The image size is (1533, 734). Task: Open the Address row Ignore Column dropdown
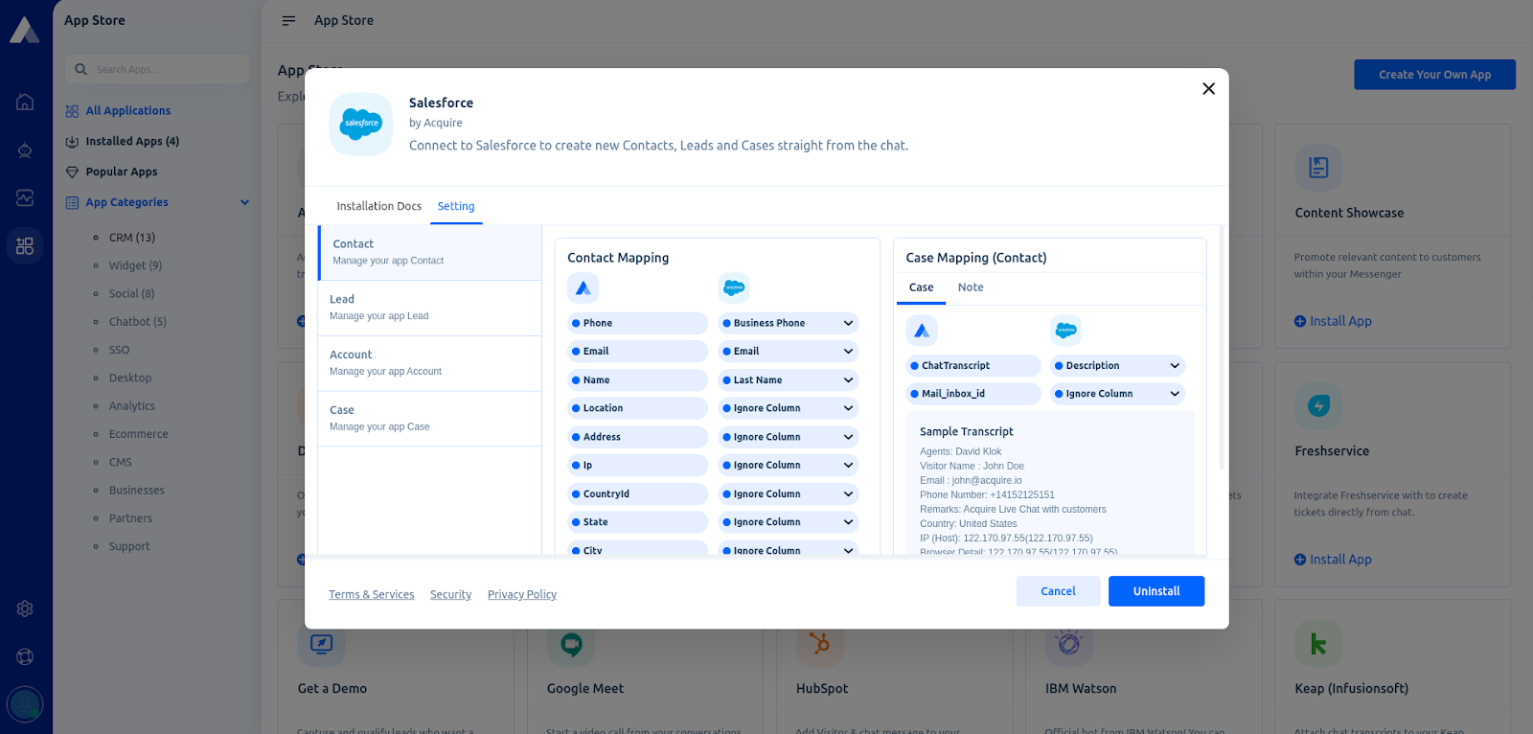(x=789, y=437)
